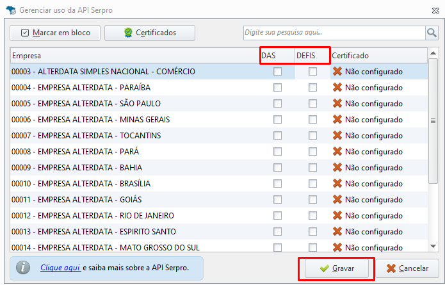Check DEFIS for Espirito Santo row
This screenshot has width=445, height=285.
point(312,232)
